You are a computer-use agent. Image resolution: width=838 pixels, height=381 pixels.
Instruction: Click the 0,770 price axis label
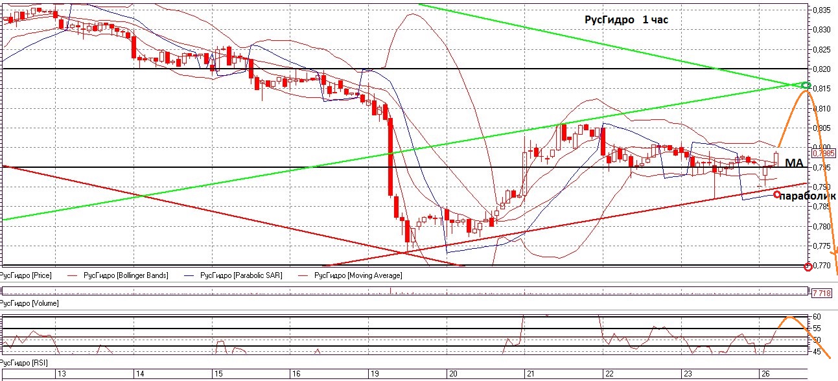click(x=821, y=265)
